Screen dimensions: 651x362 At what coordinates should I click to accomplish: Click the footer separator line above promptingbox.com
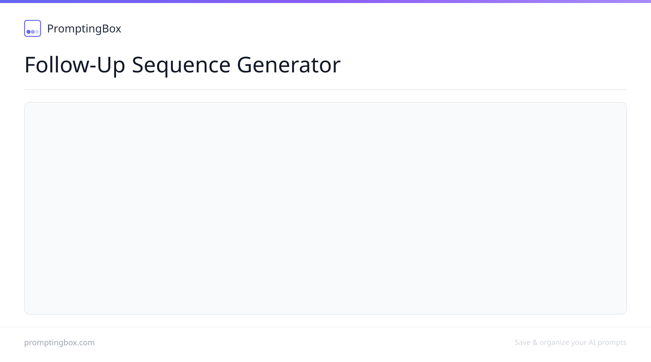[325, 327]
